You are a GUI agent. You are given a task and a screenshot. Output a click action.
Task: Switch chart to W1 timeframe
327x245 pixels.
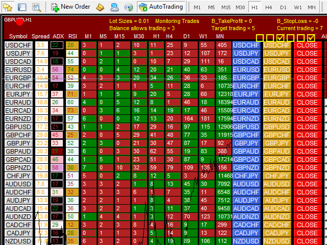tap(298, 8)
